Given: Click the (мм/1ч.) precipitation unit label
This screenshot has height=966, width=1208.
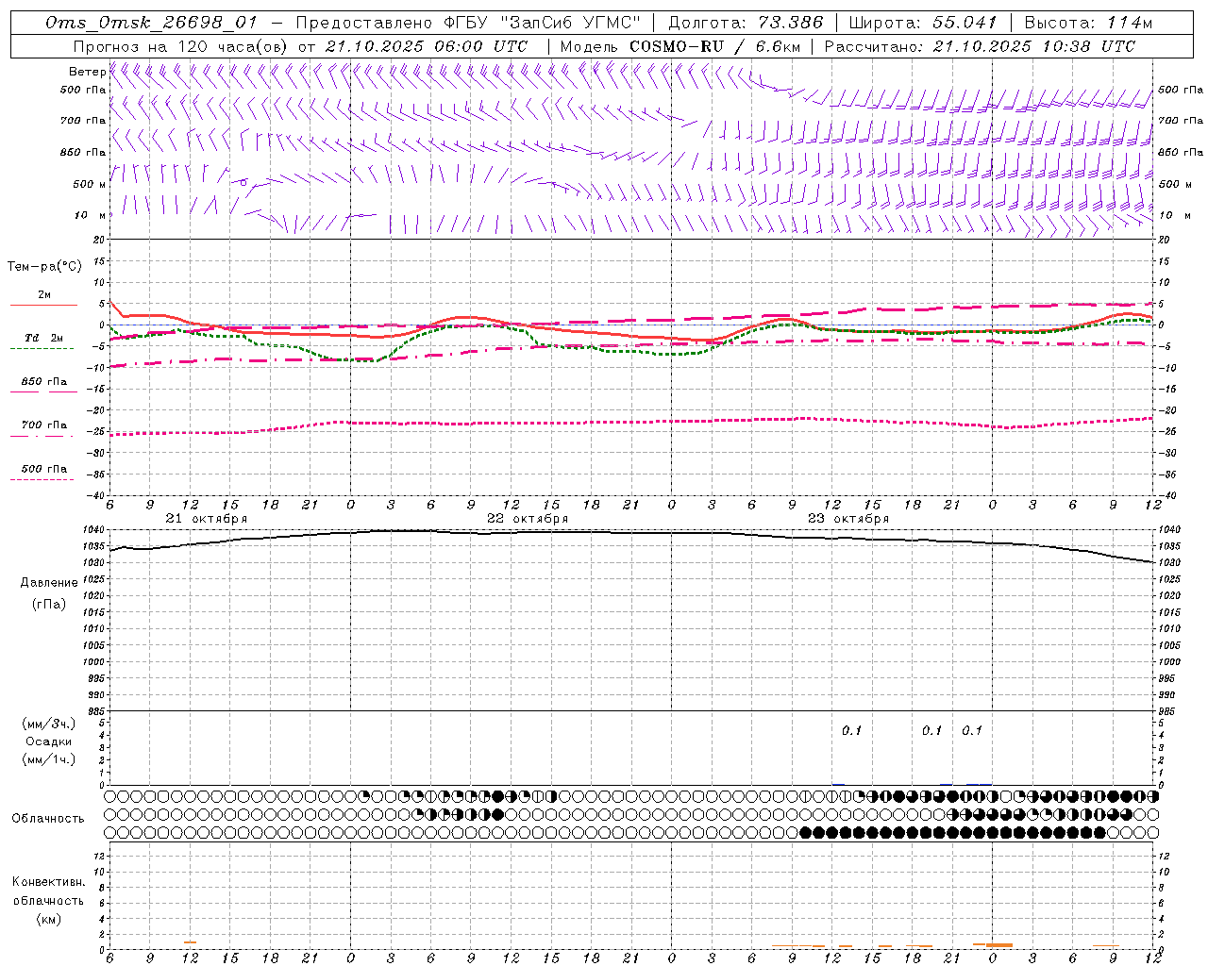Looking at the screenshot, I should pos(49,759).
